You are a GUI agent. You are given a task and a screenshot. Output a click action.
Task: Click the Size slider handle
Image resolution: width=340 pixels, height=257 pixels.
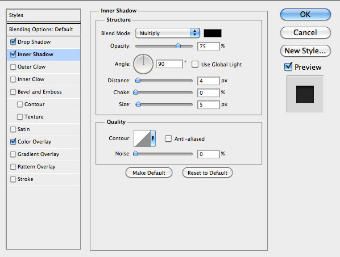pyautogui.click(x=138, y=104)
